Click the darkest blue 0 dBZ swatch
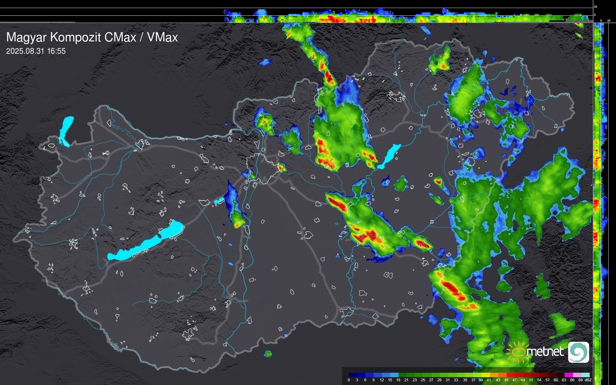The width and height of the screenshot is (616, 385). pos(353,375)
